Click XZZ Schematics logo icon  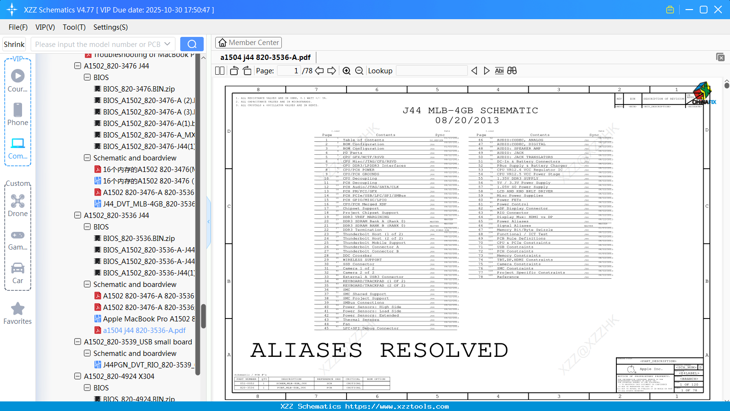tap(12, 10)
